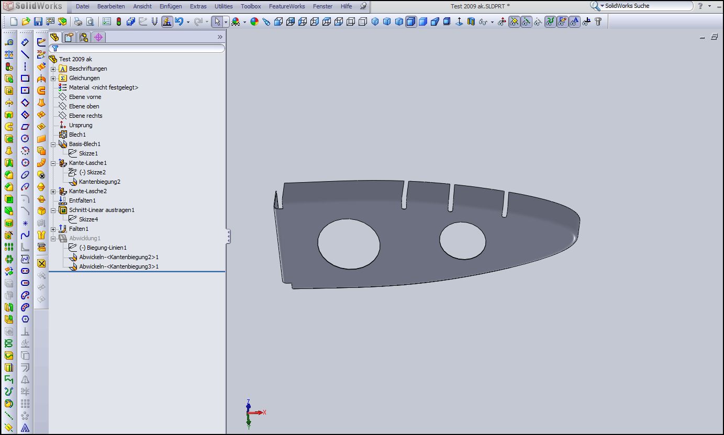Click the Print icon

[78, 21]
